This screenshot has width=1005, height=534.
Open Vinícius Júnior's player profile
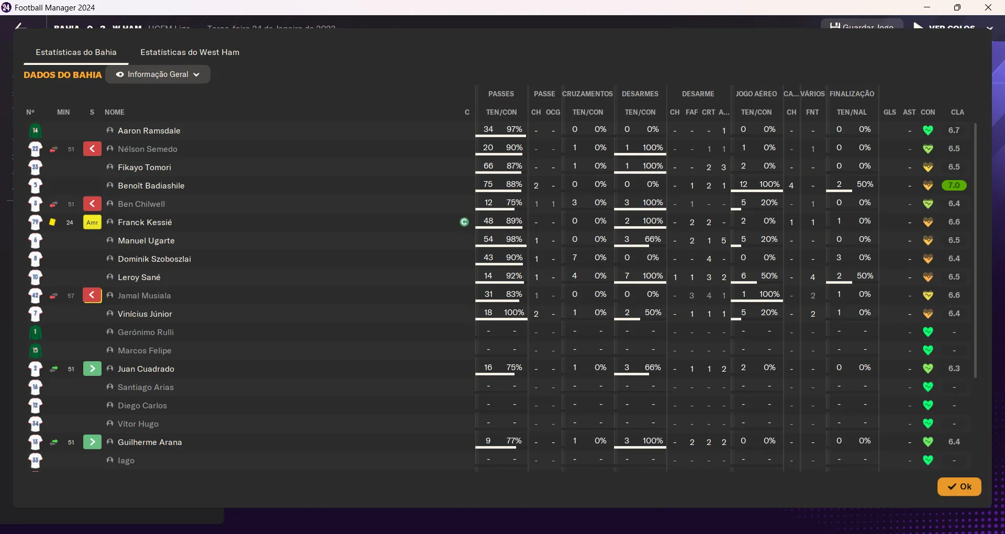point(145,314)
